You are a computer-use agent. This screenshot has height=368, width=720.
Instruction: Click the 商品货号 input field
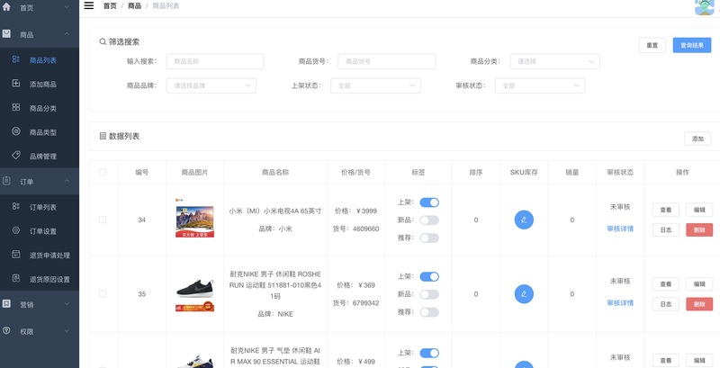[x=387, y=61]
